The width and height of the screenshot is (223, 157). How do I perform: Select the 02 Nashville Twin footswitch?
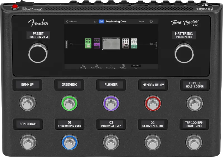tap(111, 142)
